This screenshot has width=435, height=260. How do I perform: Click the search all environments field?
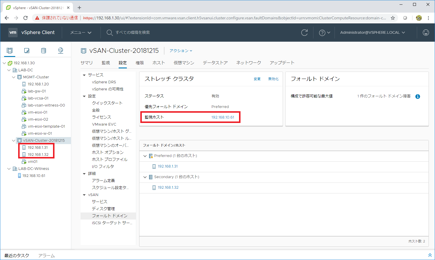pyautogui.click(x=132, y=33)
